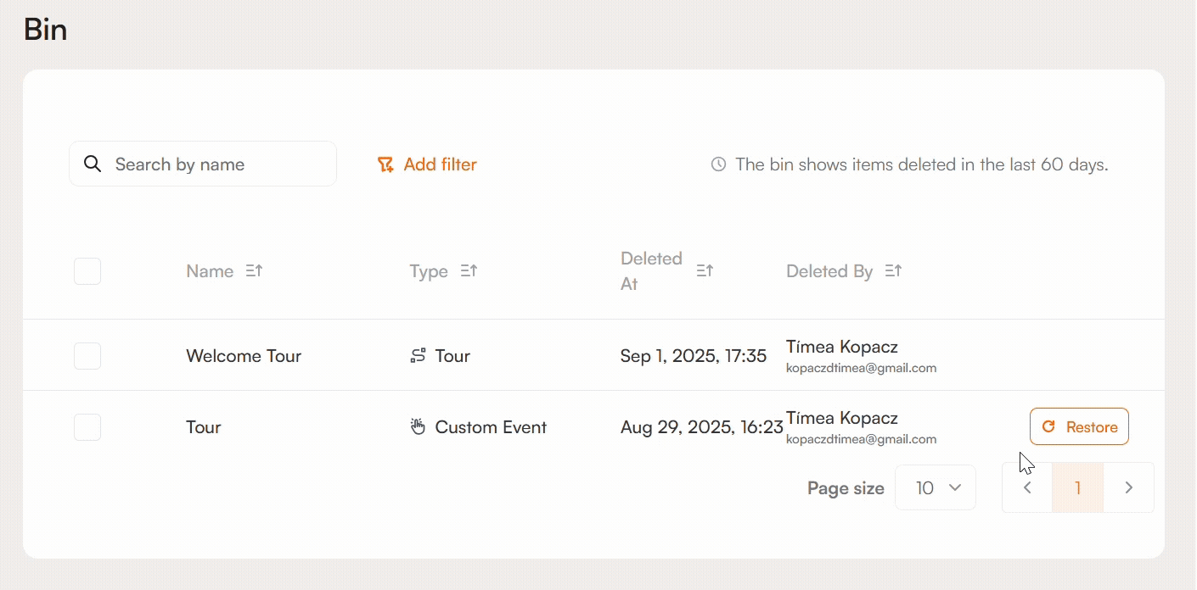Screen dimensions: 1197x590
Task: Select the Tour custom event row checkbox
Action: coord(87,427)
